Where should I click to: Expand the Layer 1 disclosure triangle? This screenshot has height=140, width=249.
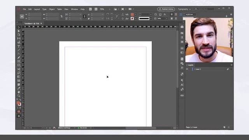(195, 69)
